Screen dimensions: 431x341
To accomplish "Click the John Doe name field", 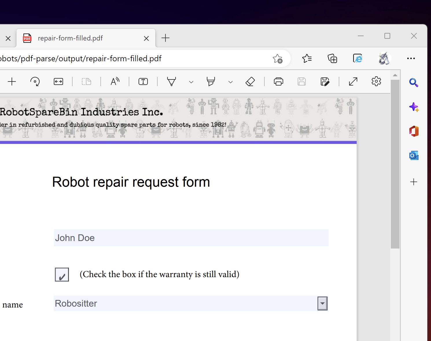I will (191, 238).
